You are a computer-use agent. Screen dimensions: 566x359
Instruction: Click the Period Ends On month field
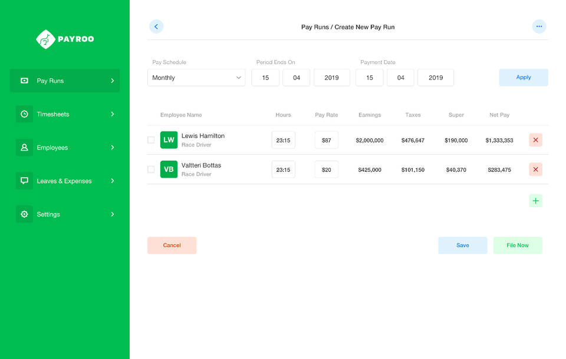click(x=297, y=78)
